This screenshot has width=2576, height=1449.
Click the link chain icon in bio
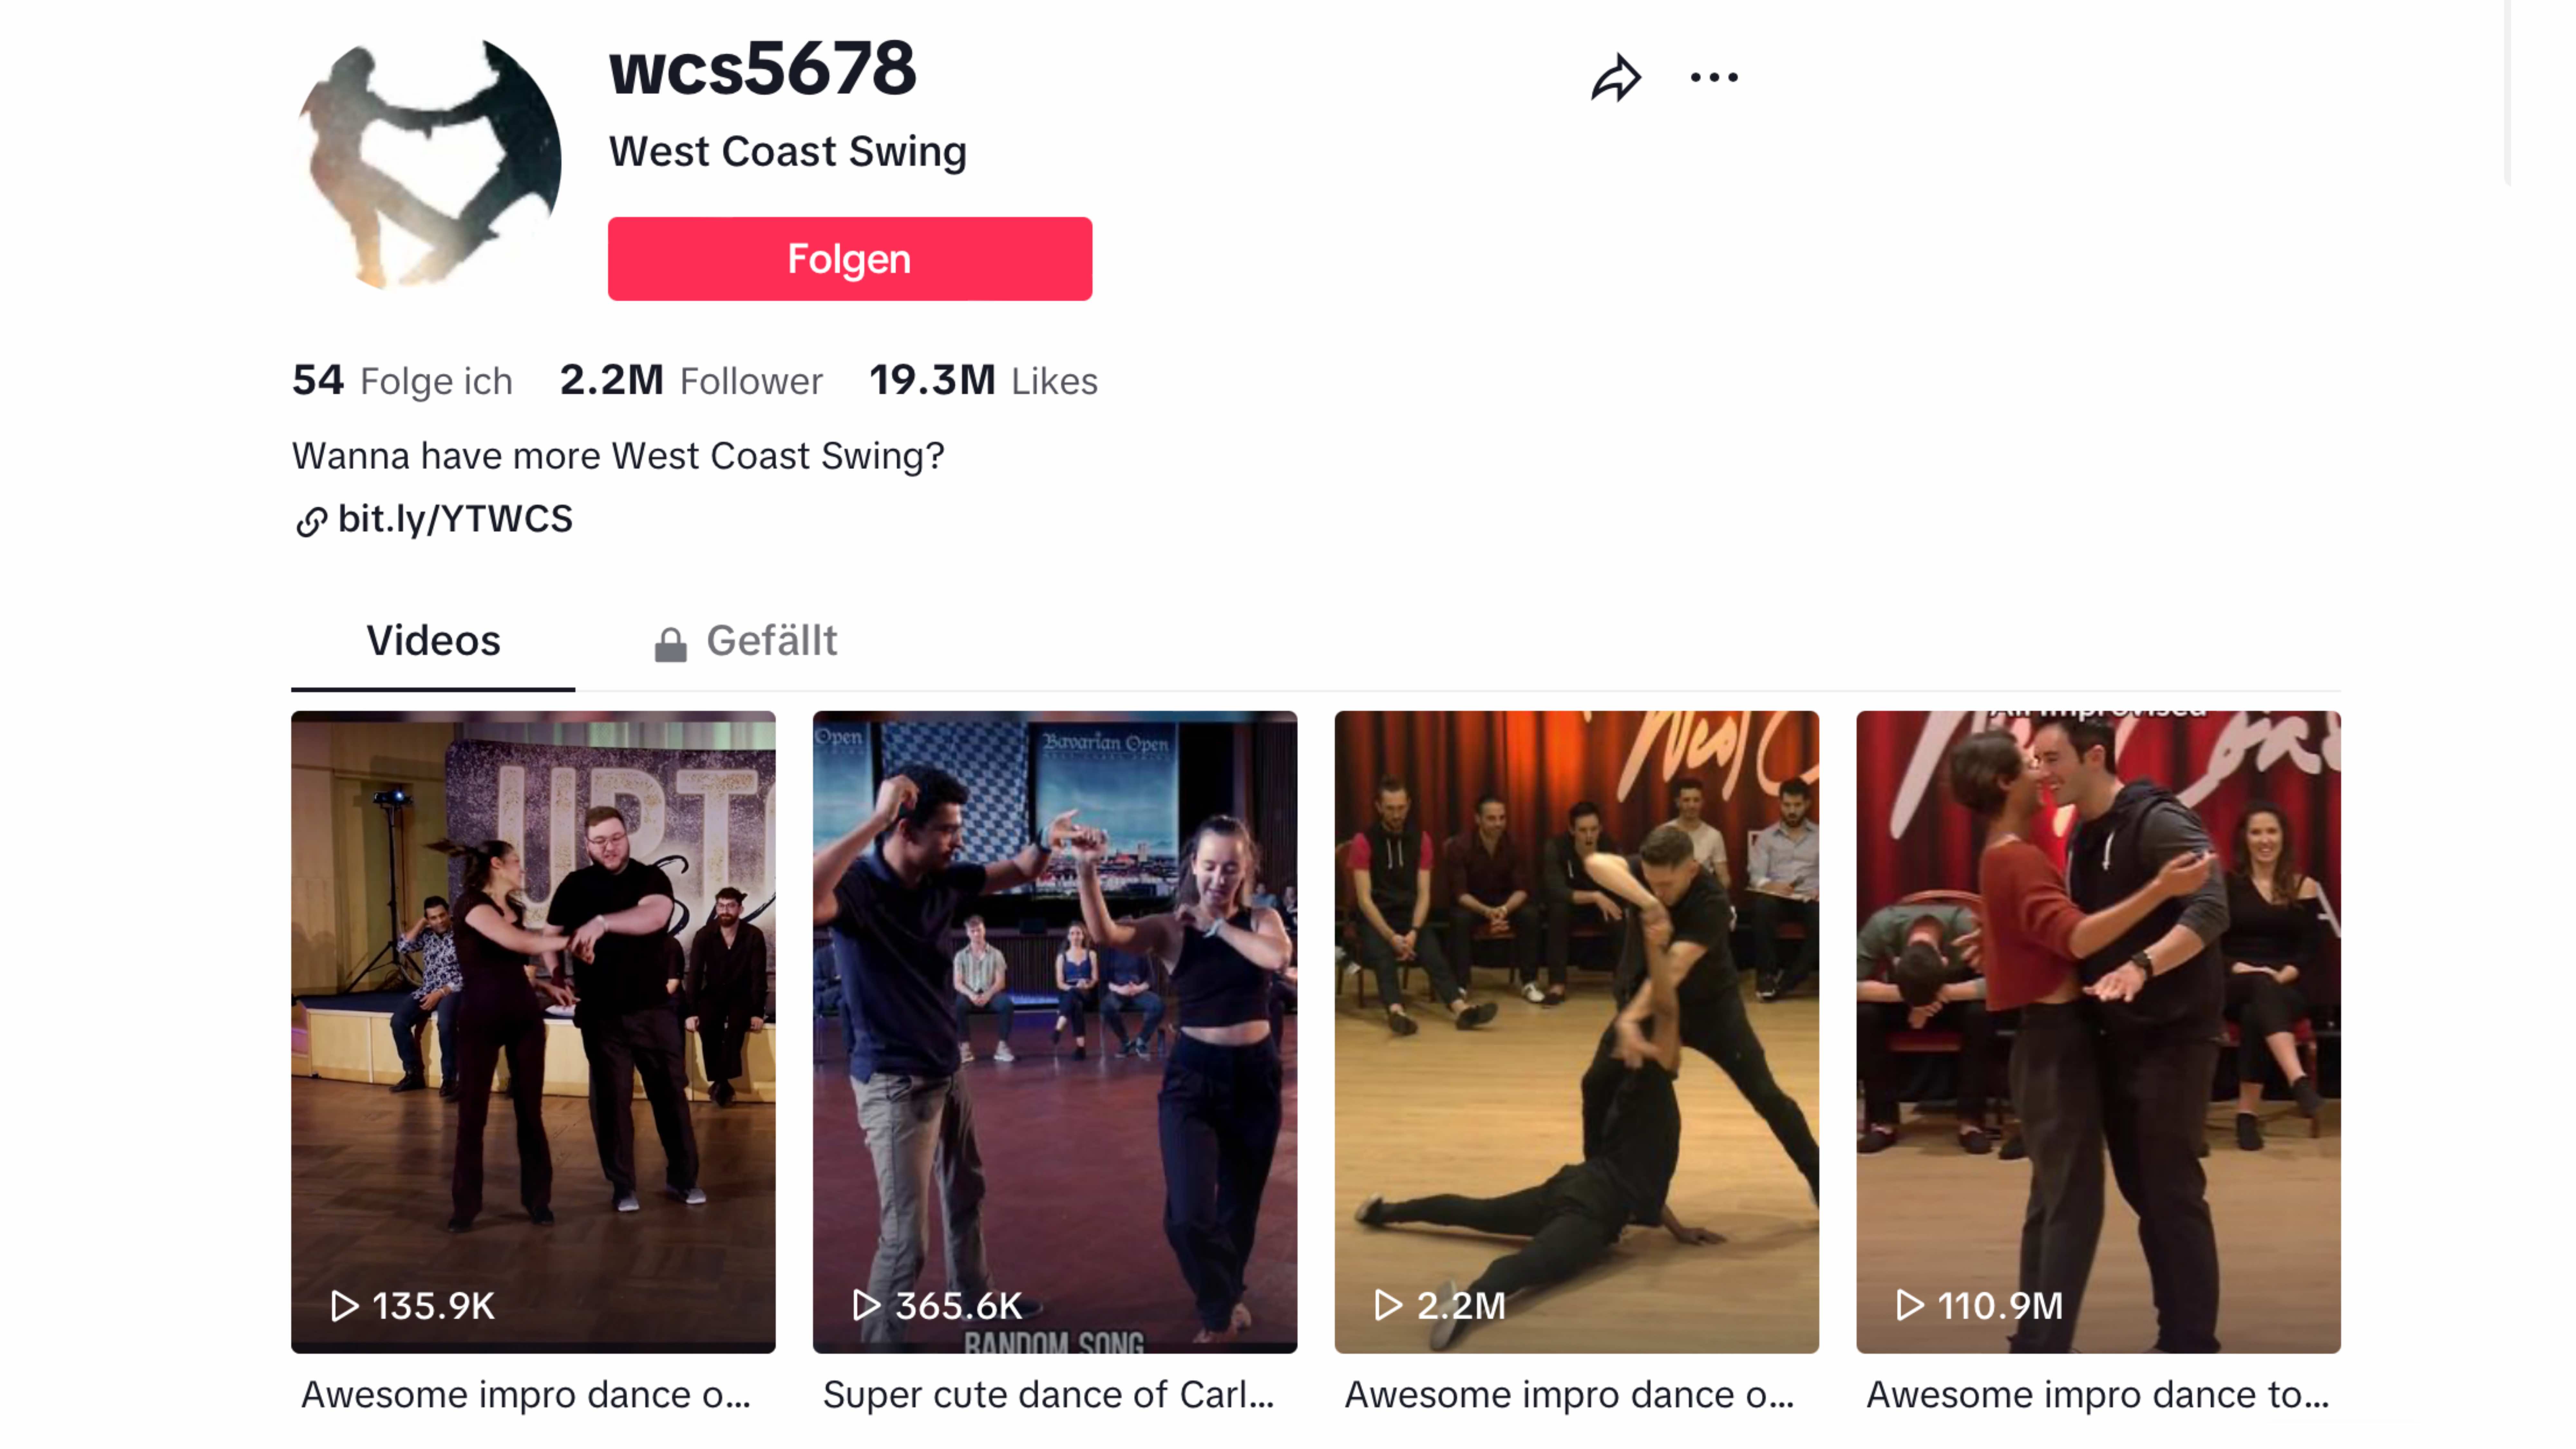click(311, 521)
